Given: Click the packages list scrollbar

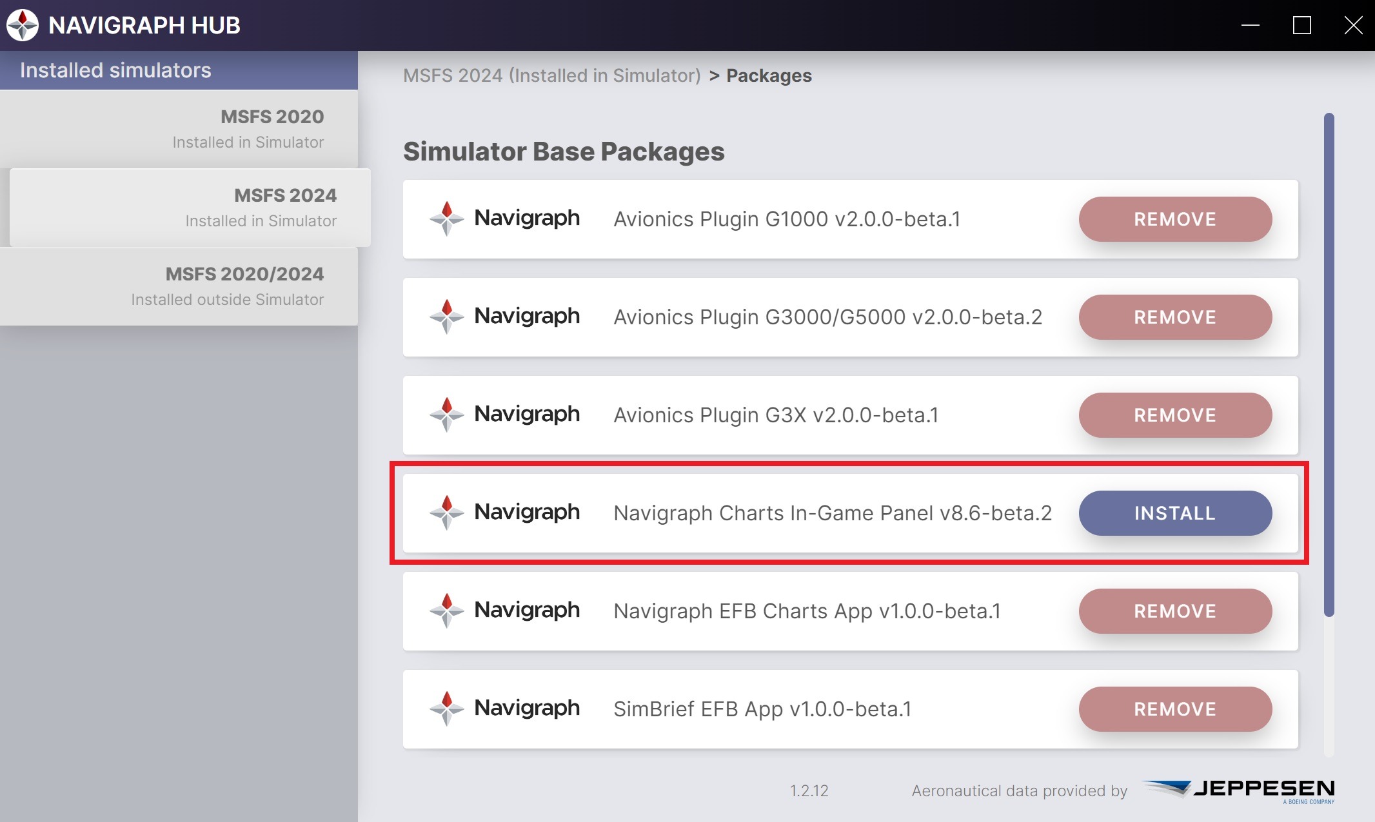Looking at the screenshot, I should [1329, 364].
